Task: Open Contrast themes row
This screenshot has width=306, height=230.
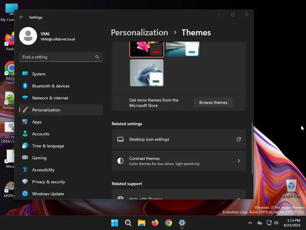Action: [x=179, y=161]
